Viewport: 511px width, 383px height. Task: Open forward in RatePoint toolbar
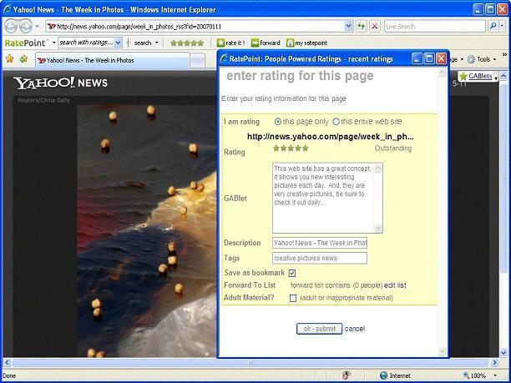tap(266, 43)
